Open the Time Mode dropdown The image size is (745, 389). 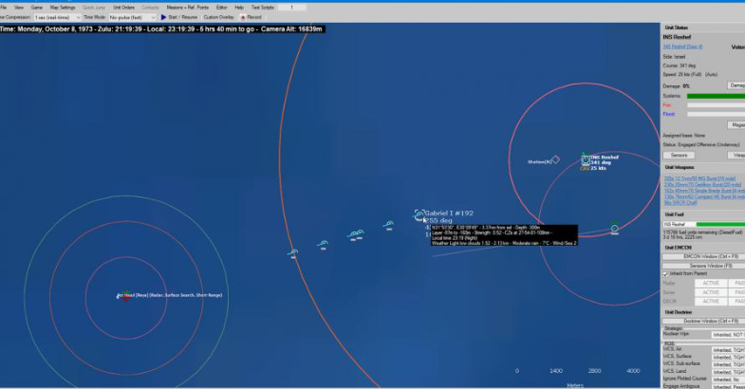click(x=132, y=18)
